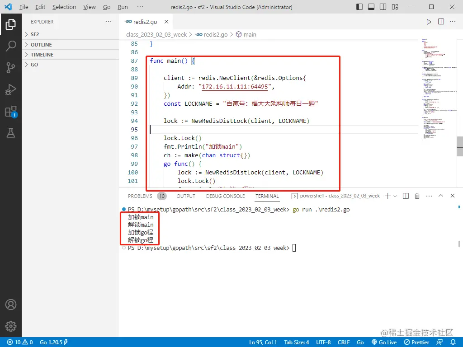The image size is (463, 347).
Task: Open Source Control view icon
Action: (x=11, y=68)
